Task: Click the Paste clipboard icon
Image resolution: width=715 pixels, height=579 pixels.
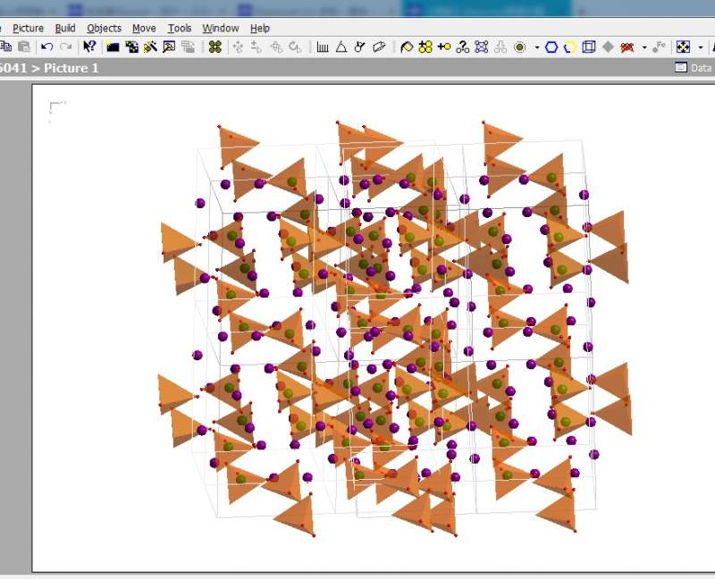Action: tap(24, 46)
